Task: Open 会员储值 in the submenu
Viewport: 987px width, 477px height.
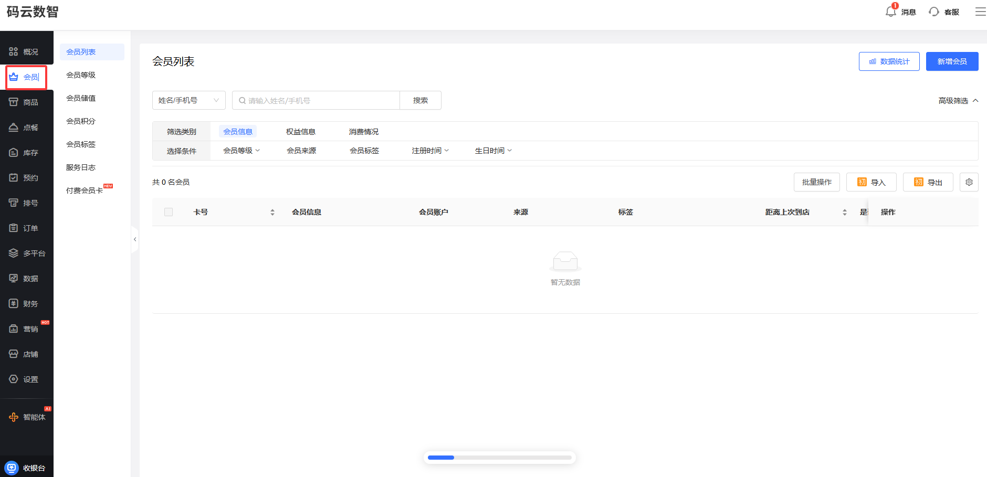Action: 81,98
